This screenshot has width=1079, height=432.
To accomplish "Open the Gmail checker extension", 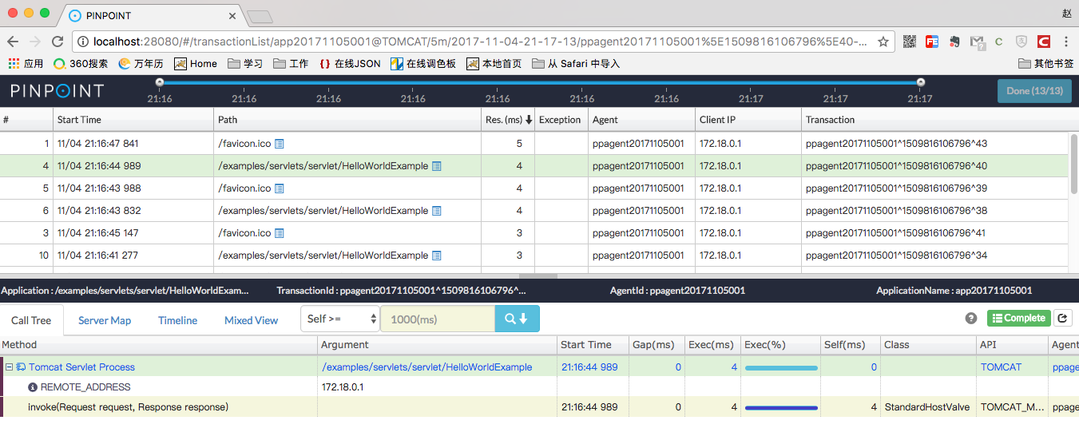I will [977, 42].
